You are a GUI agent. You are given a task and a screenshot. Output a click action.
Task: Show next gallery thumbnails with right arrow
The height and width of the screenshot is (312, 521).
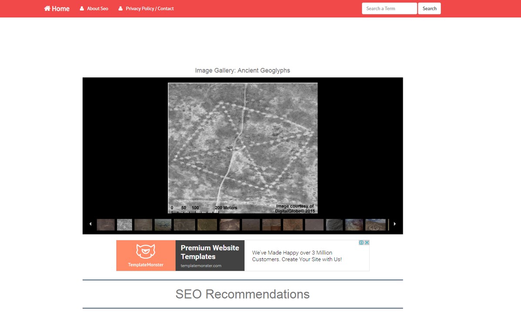click(395, 224)
